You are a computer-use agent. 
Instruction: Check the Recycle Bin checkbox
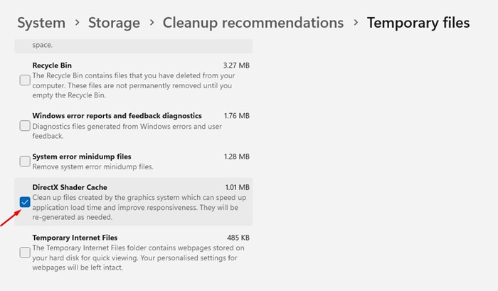point(25,80)
